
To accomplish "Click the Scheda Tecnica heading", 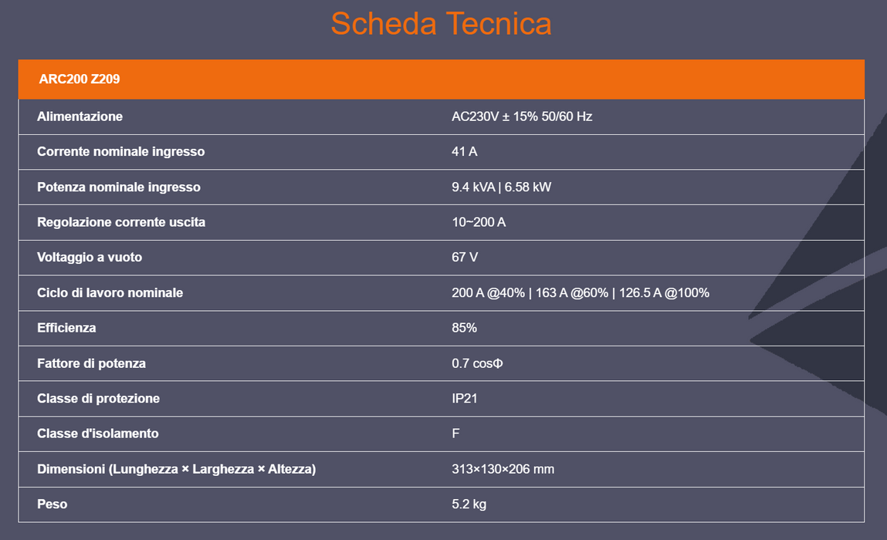I will pyautogui.click(x=441, y=24).
